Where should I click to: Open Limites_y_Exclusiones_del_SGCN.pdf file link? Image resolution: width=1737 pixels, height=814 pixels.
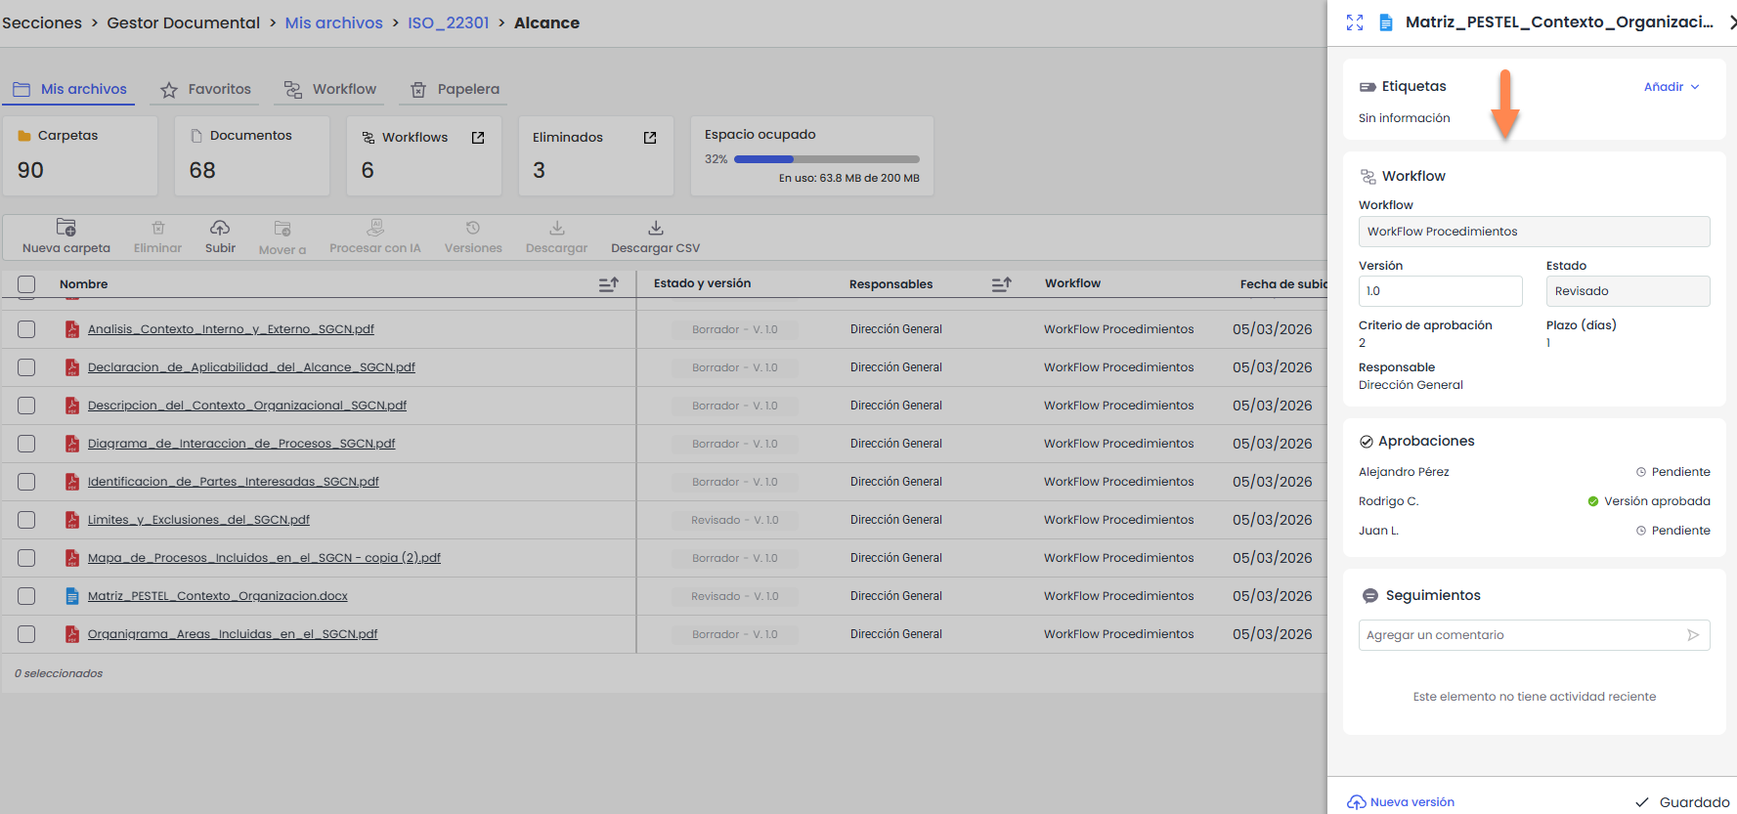[198, 520]
